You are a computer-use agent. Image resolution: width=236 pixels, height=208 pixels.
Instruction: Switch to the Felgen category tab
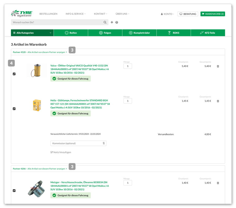tap(105, 33)
